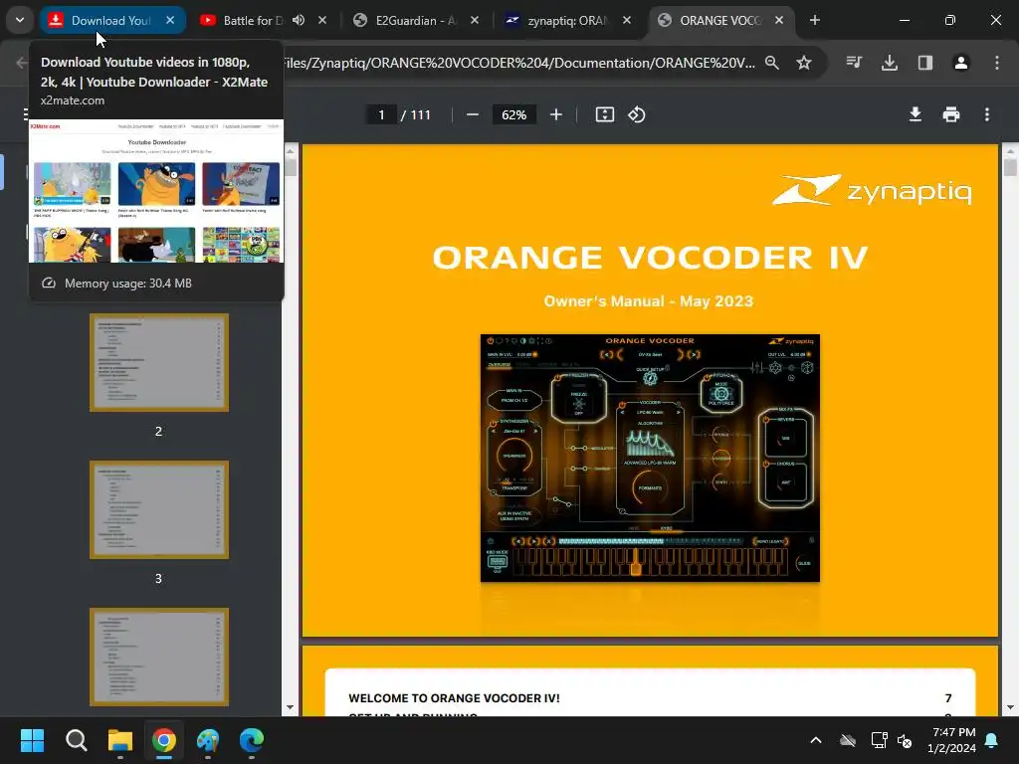Image resolution: width=1019 pixels, height=764 pixels.
Task: Open the PDF viewer more actions menu
Action: coord(986,115)
